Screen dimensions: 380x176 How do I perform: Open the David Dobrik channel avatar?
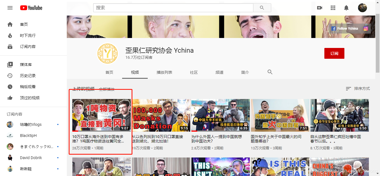point(10,158)
